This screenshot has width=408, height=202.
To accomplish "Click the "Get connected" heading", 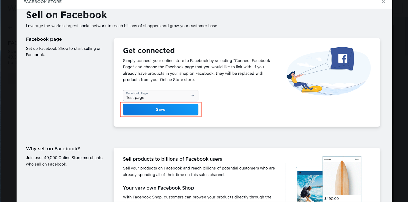I will pyautogui.click(x=149, y=51).
